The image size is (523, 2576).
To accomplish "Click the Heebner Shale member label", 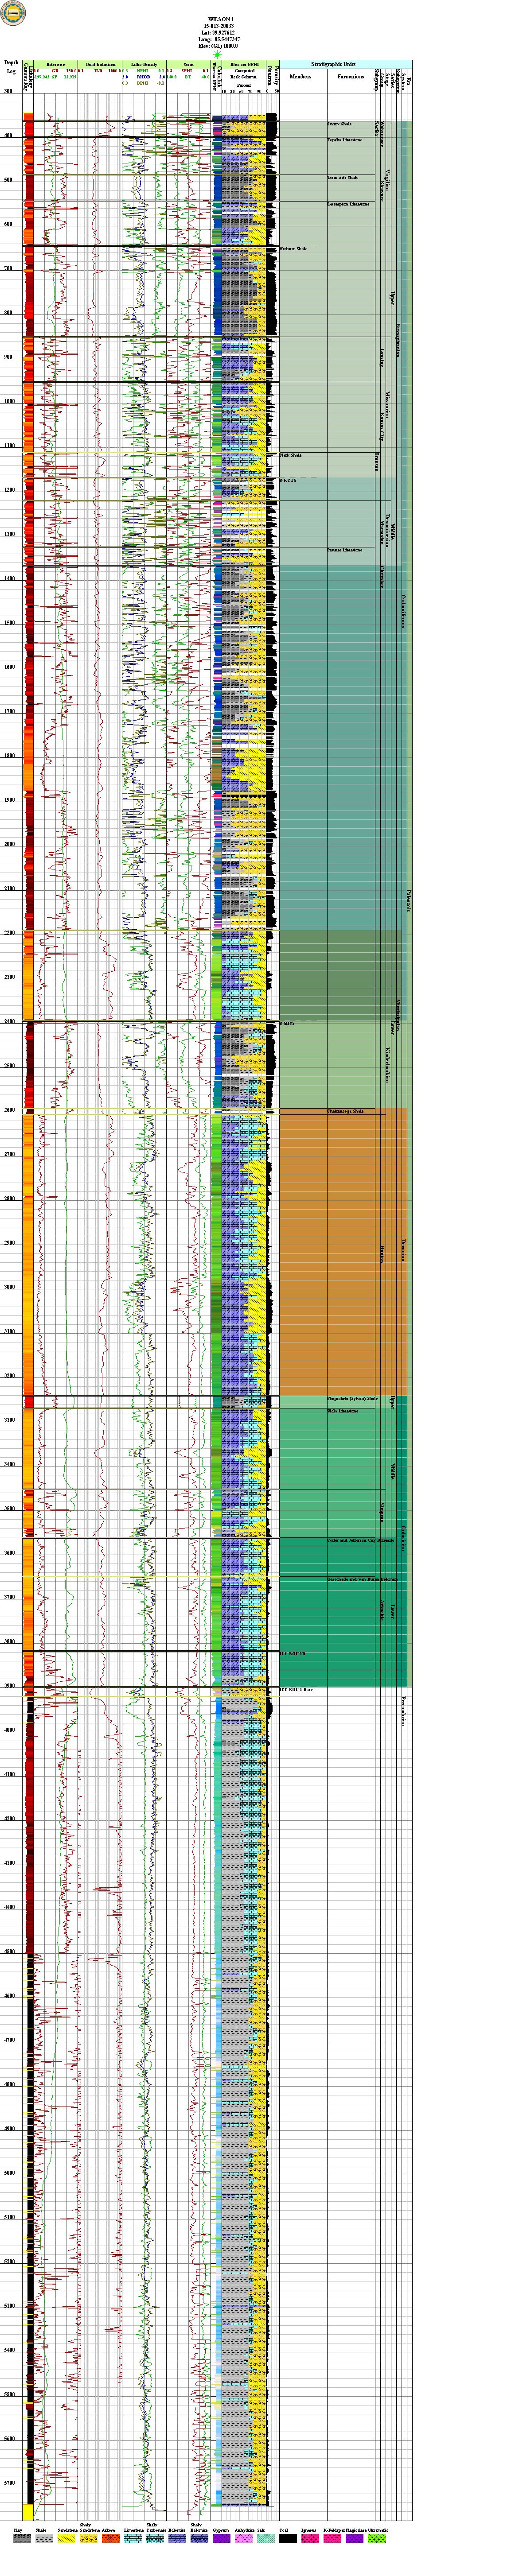I will click(294, 248).
